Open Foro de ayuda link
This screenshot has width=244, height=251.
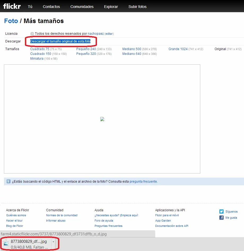tap(104, 221)
